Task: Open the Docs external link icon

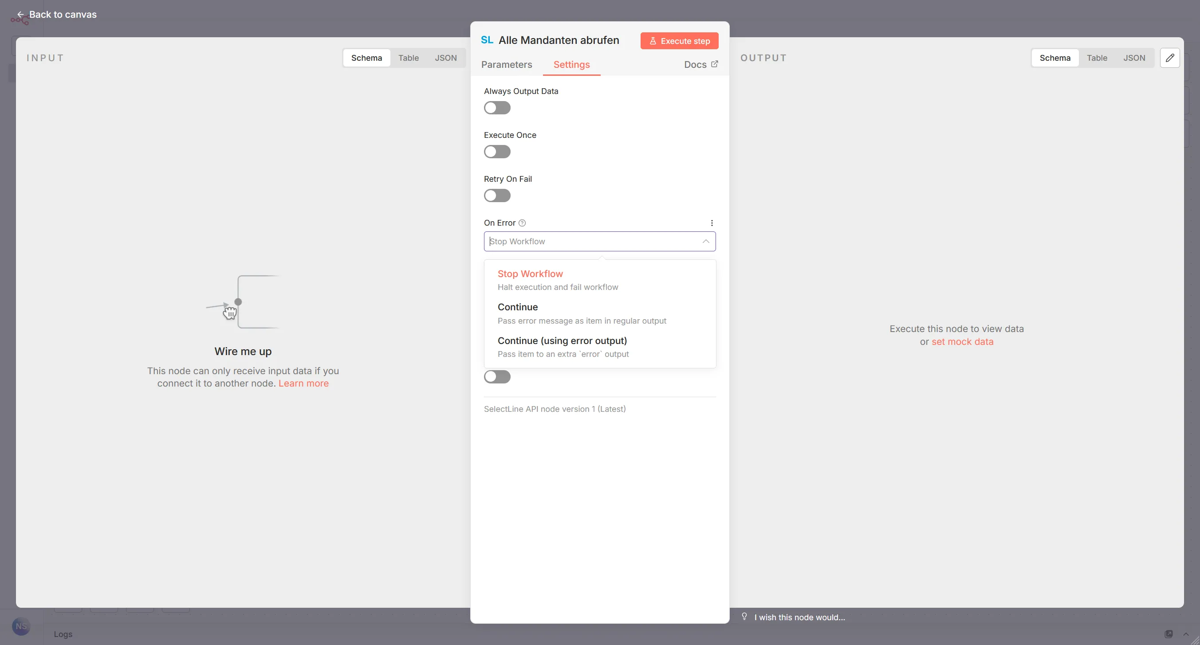Action: pyautogui.click(x=715, y=64)
